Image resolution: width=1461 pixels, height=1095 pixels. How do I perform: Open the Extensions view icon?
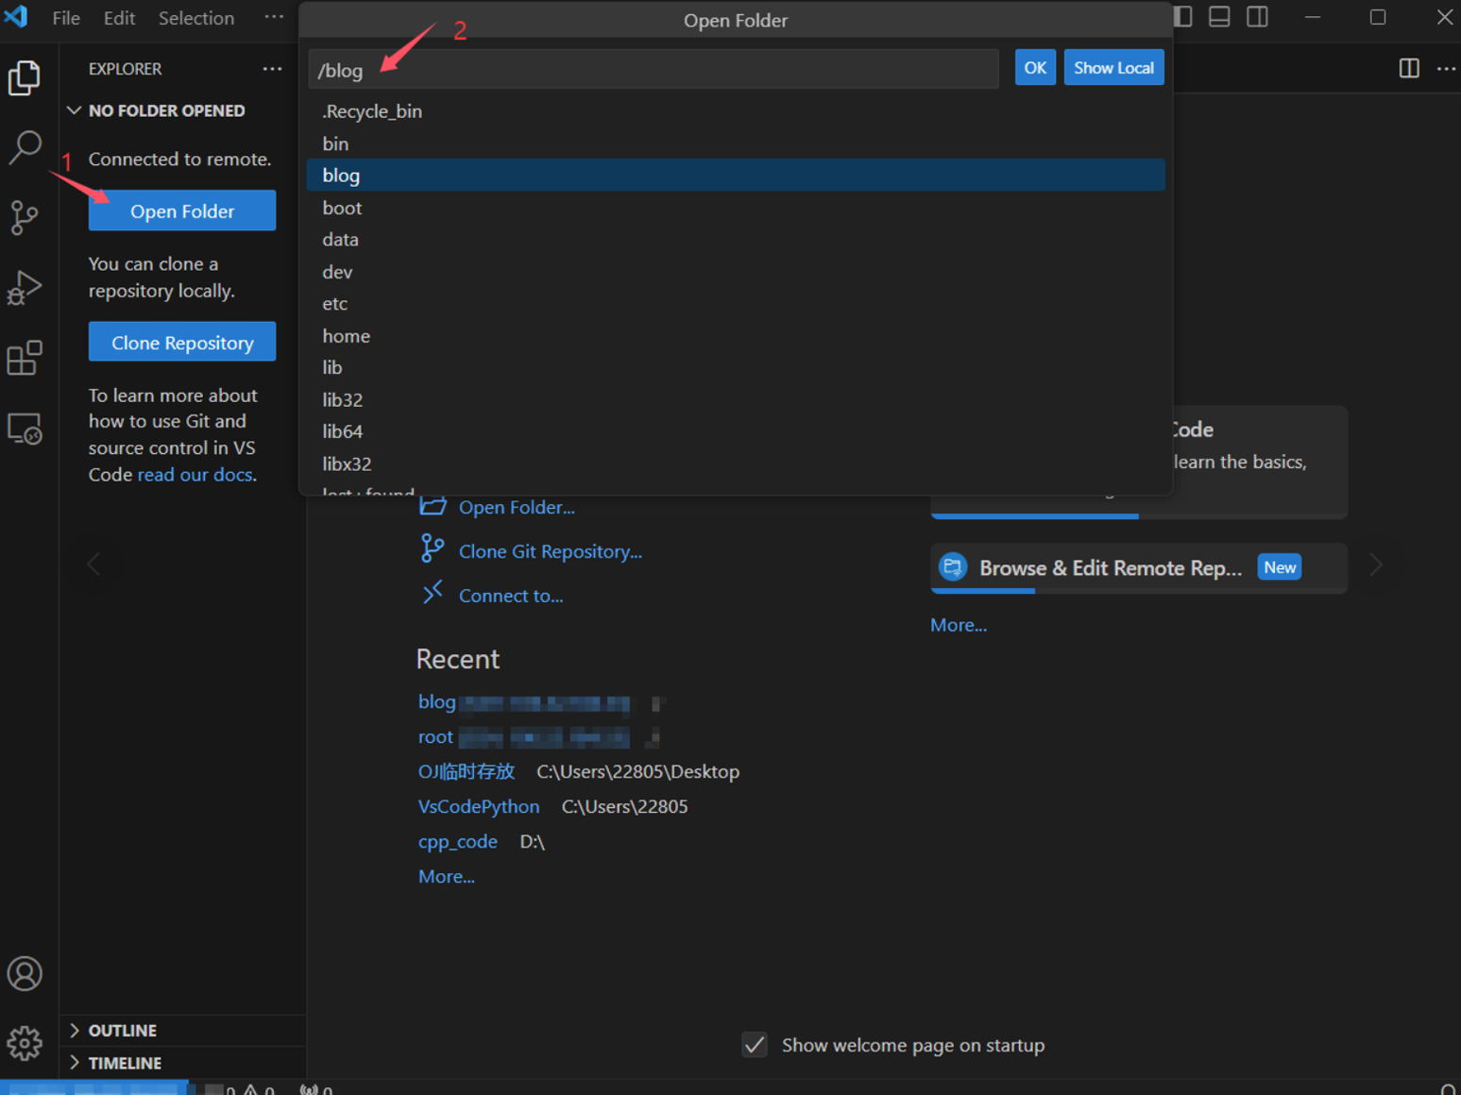coord(25,359)
